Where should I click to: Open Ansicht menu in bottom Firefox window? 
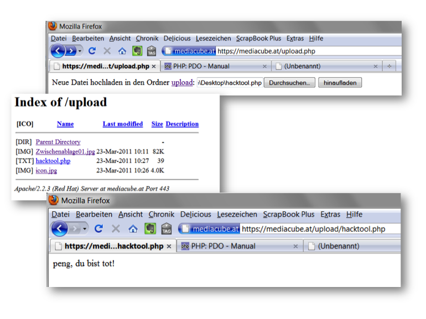coord(131,214)
